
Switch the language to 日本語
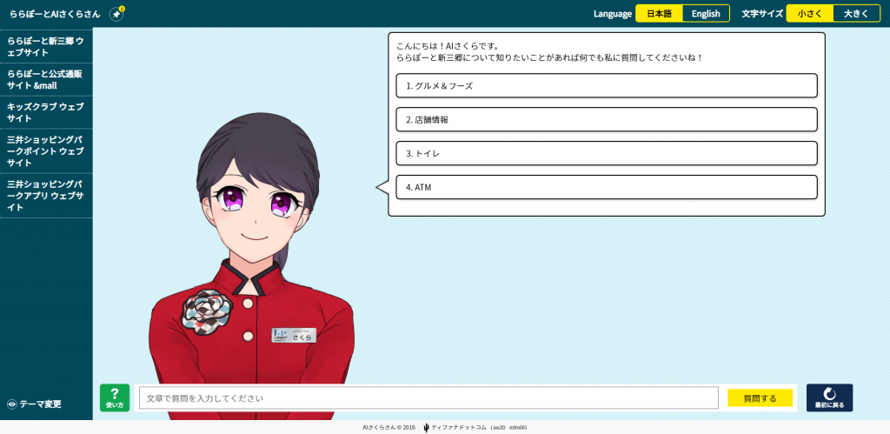tap(659, 14)
